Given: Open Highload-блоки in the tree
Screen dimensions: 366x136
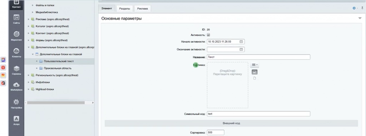Looking at the screenshot, I should coord(45,89).
